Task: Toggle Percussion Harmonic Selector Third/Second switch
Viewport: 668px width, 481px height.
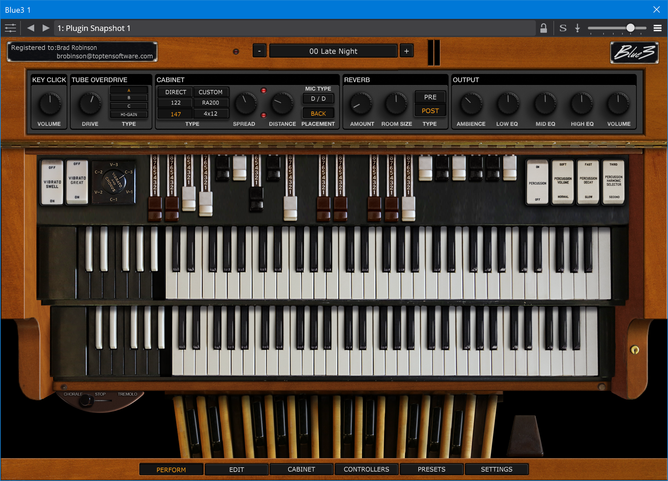Action: (x=614, y=182)
